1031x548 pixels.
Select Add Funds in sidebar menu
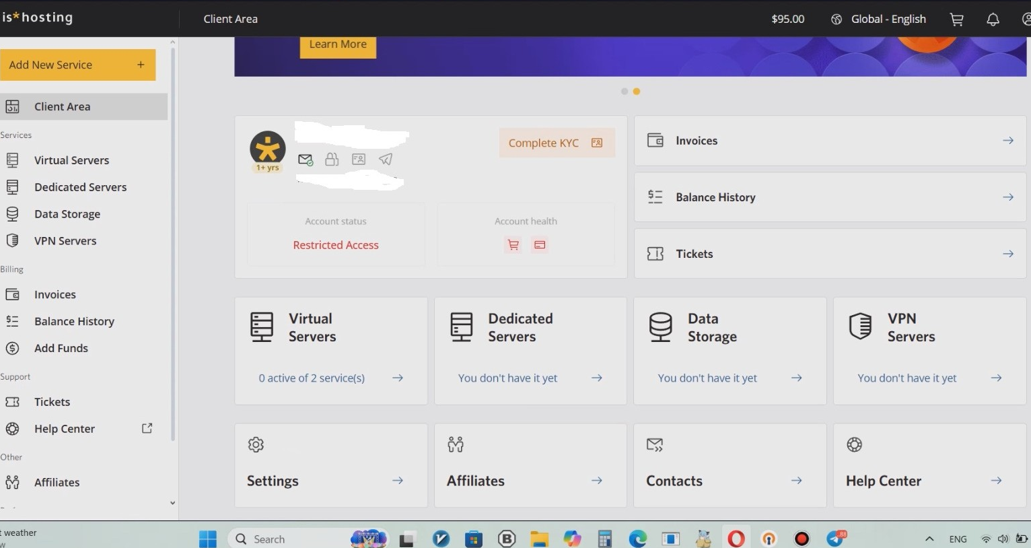61,348
